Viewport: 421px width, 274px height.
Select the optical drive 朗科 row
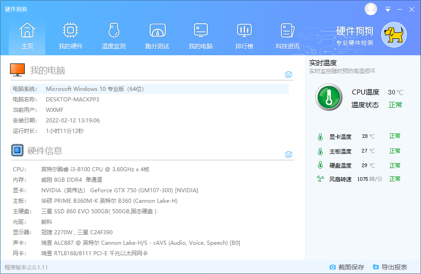coord(32,222)
